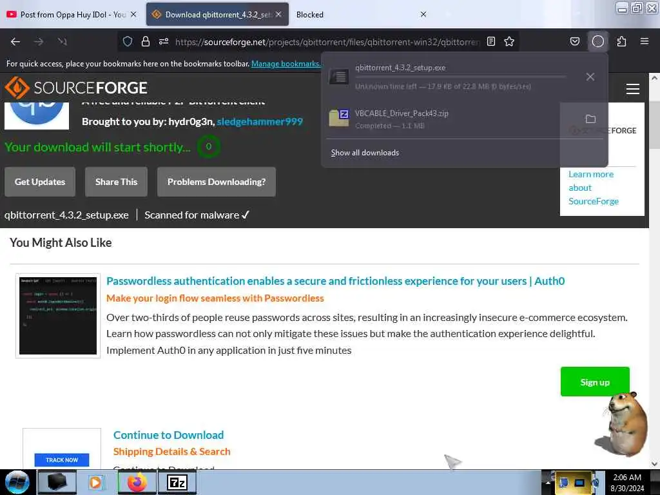The height and width of the screenshot is (495, 660).
Task: Open the Continue to Download link
Action: click(x=168, y=435)
